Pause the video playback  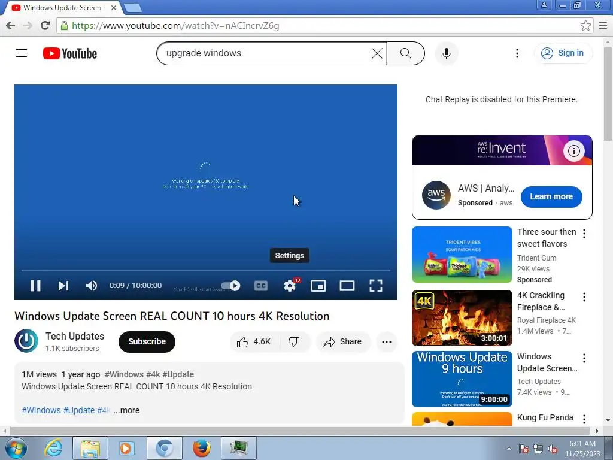[x=35, y=286]
